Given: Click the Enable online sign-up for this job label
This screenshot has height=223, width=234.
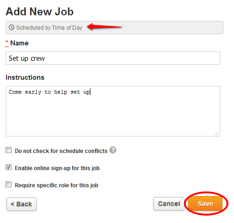Looking at the screenshot, I should coord(57,168).
